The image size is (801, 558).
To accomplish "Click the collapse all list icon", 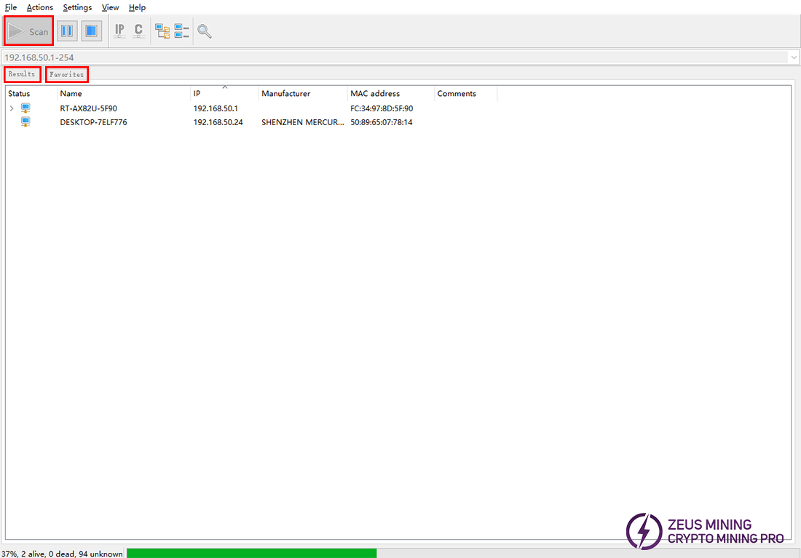I will (x=181, y=31).
